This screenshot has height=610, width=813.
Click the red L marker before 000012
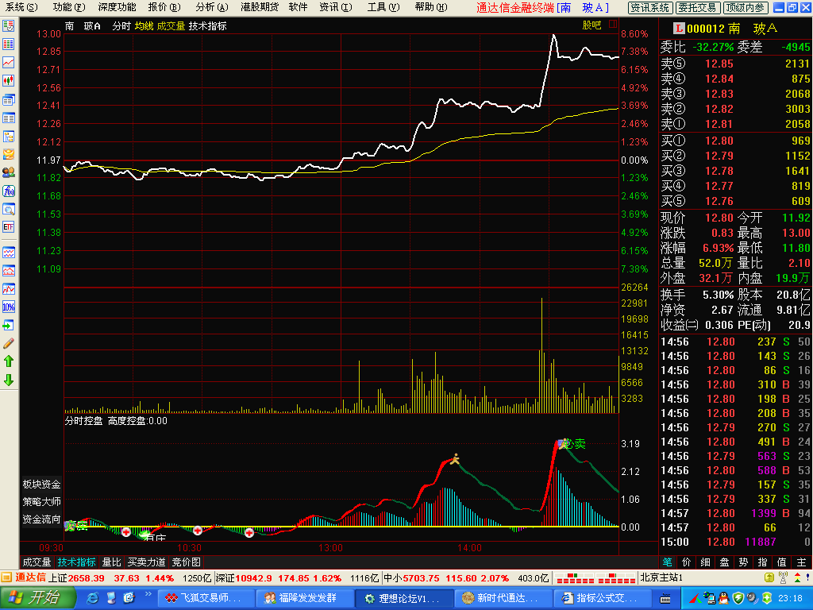679,28
